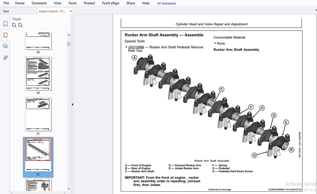The height and width of the screenshot is (194, 317).
Task: Reduce page thumbnails with zoom-out icon
Action: [x=20, y=25]
